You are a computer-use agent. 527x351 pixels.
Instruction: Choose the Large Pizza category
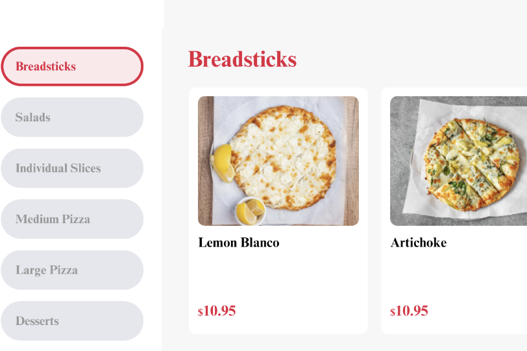pyautogui.click(x=71, y=270)
